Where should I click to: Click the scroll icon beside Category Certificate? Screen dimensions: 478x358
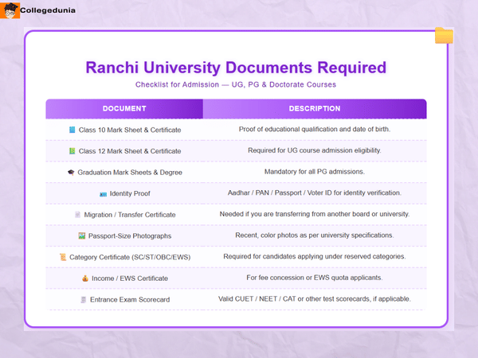(63, 257)
